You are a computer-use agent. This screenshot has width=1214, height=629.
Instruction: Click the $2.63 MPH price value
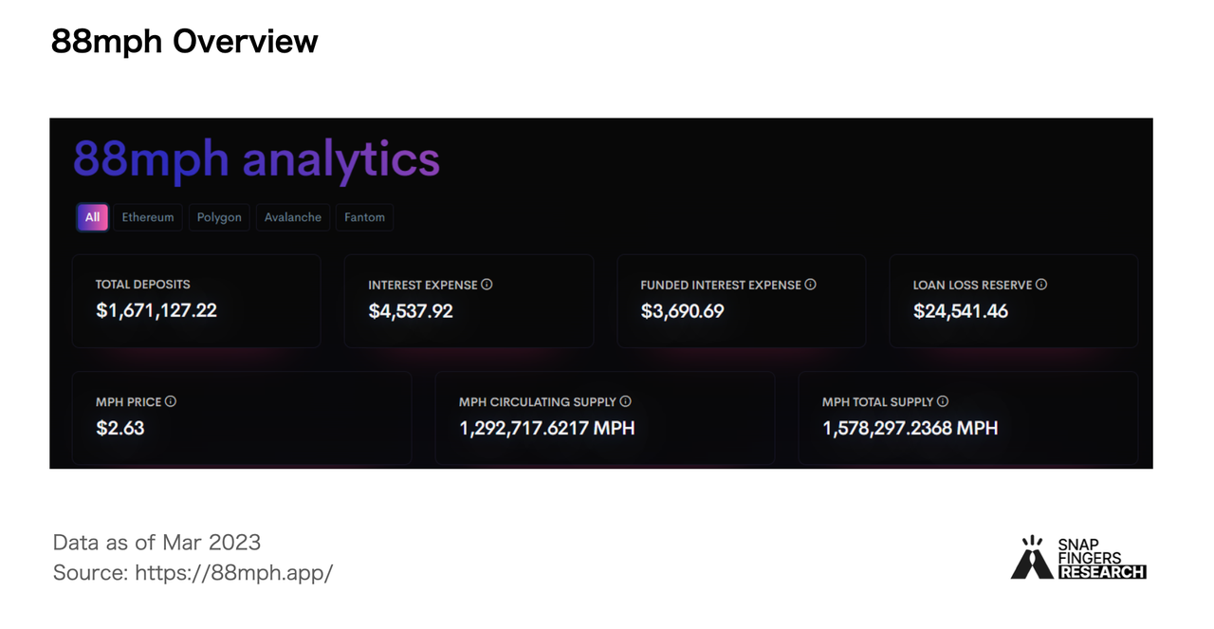[120, 428]
